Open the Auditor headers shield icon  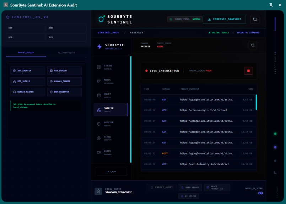pos(99,124)
